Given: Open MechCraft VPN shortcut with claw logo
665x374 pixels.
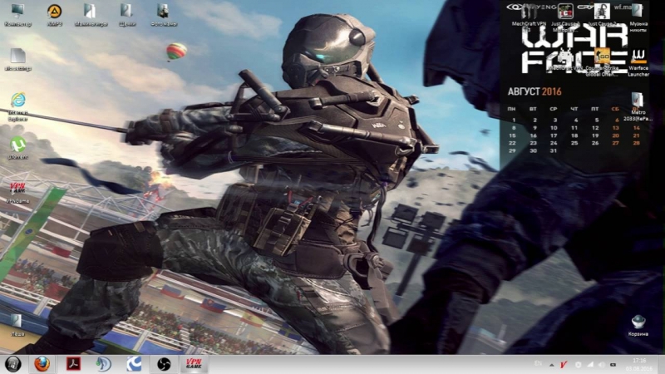Looking at the screenshot, I should [x=529, y=17].
